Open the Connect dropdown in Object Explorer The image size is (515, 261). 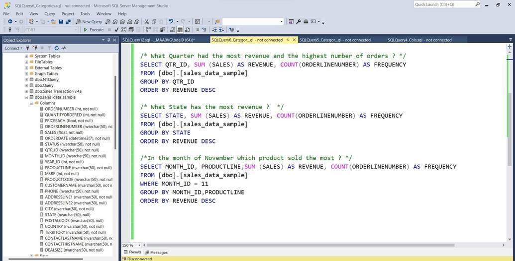pos(13,48)
